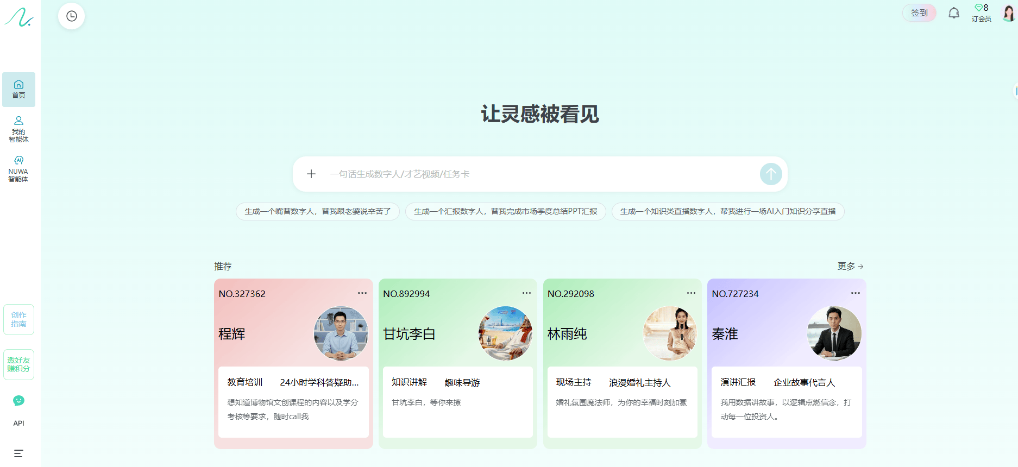Click the 签到 check-in button
The image size is (1018, 467).
[x=919, y=13]
